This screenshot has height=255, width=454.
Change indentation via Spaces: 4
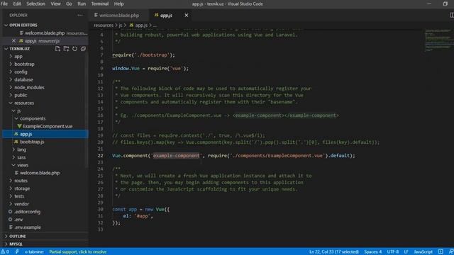(373, 252)
